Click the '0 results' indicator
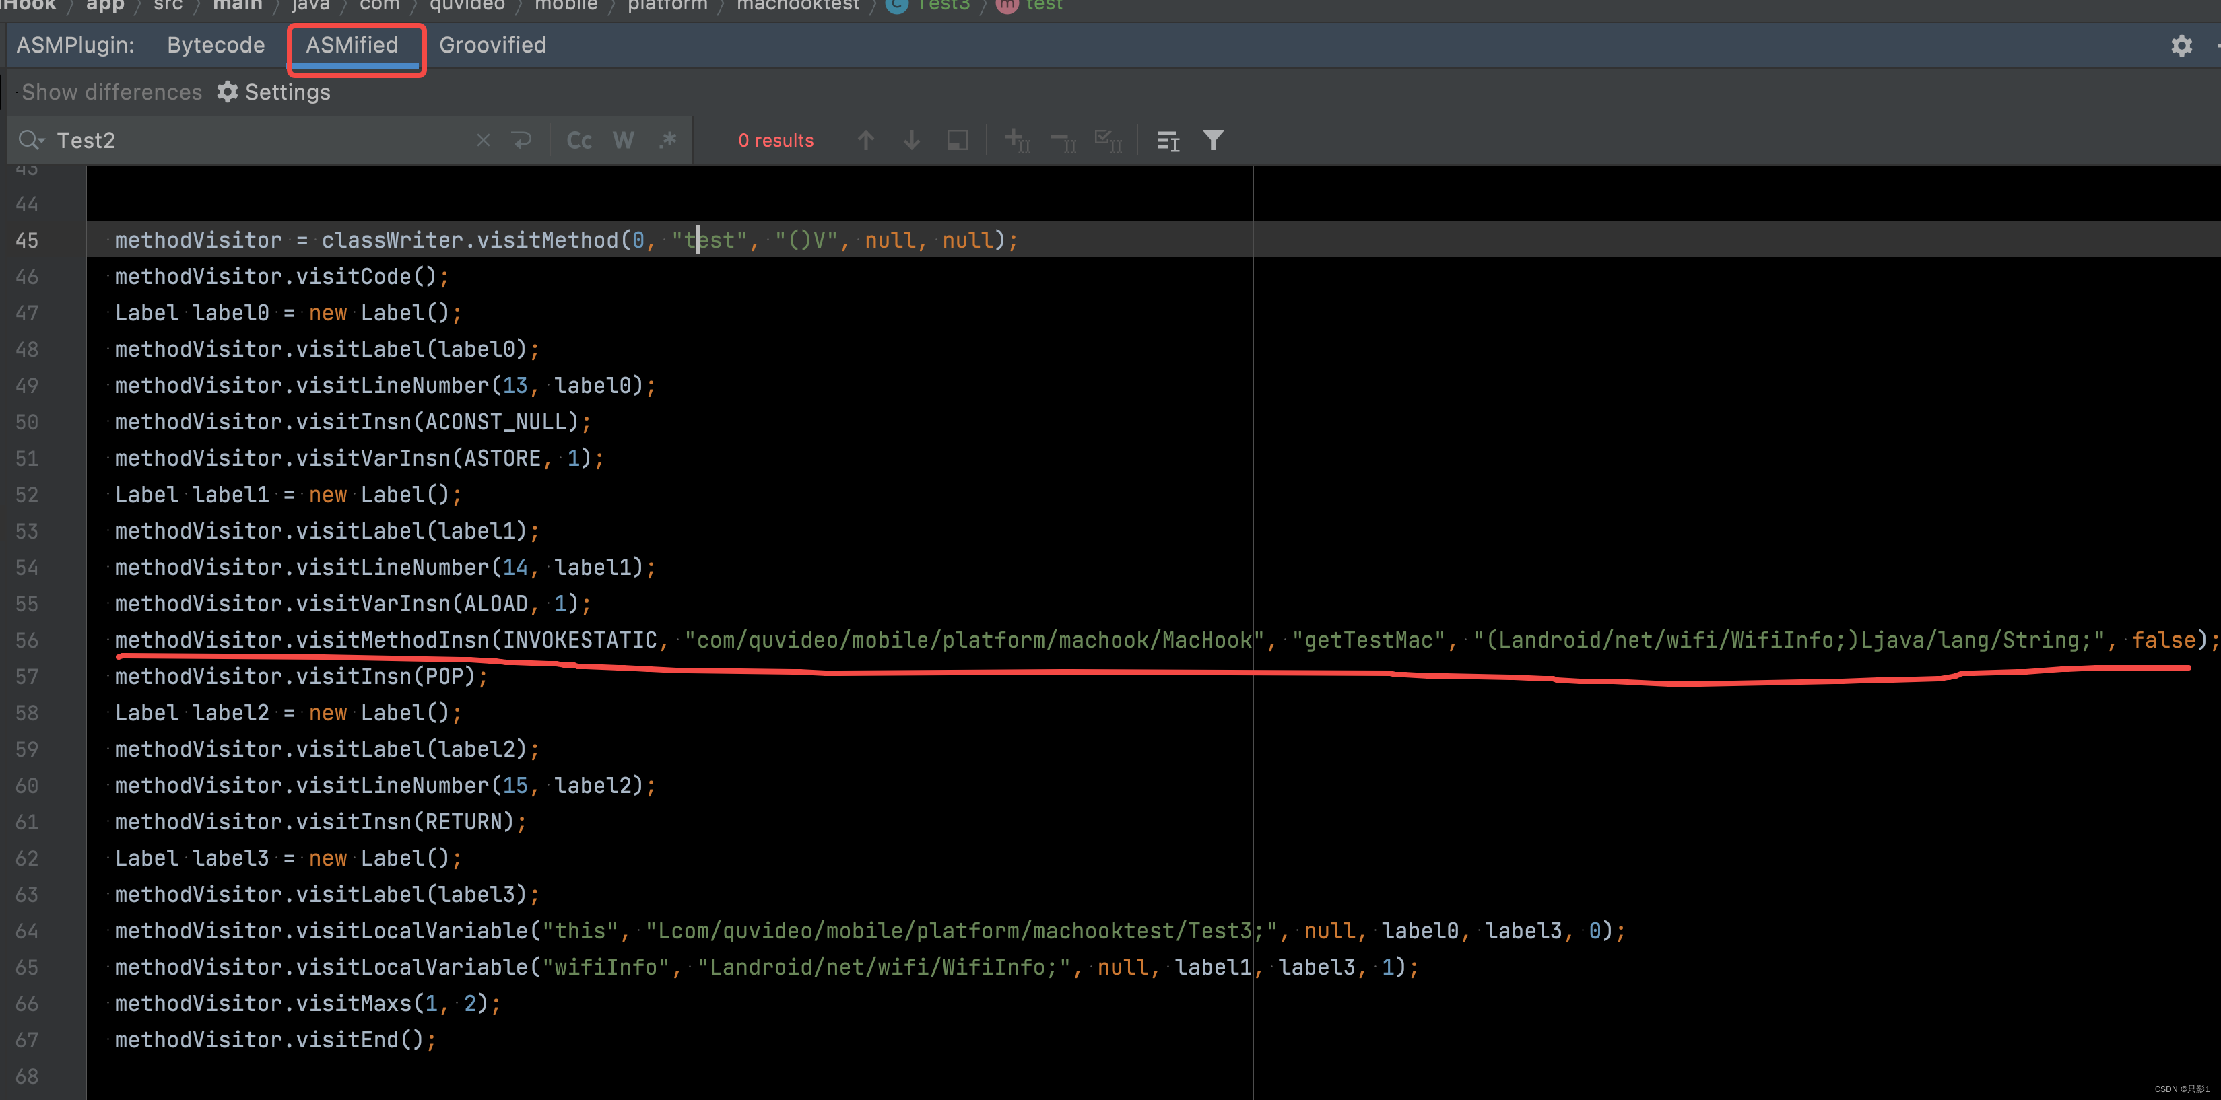Image resolution: width=2221 pixels, height=1100 pixels. (775, 141)
